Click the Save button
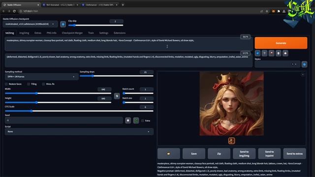The width and height of the screenshot is (315, 177). 194,153
